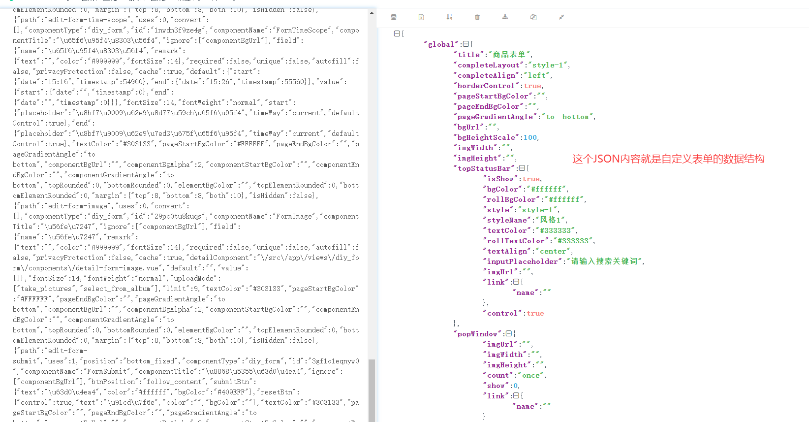
Task: Collapse the "topStatusBar" node
Action: [x=522, y=168]
